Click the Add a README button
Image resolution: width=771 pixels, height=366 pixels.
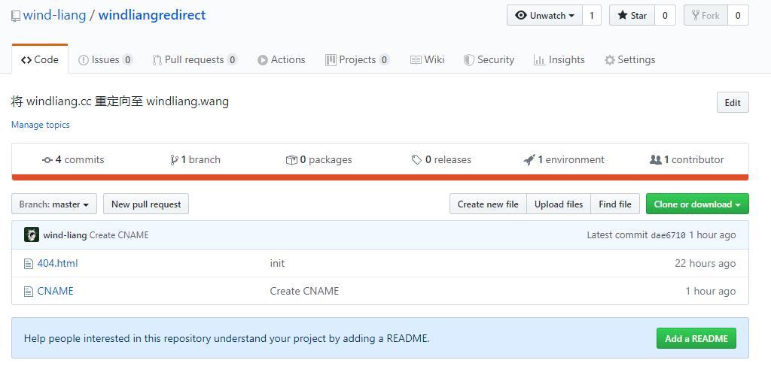coord(696,338)
